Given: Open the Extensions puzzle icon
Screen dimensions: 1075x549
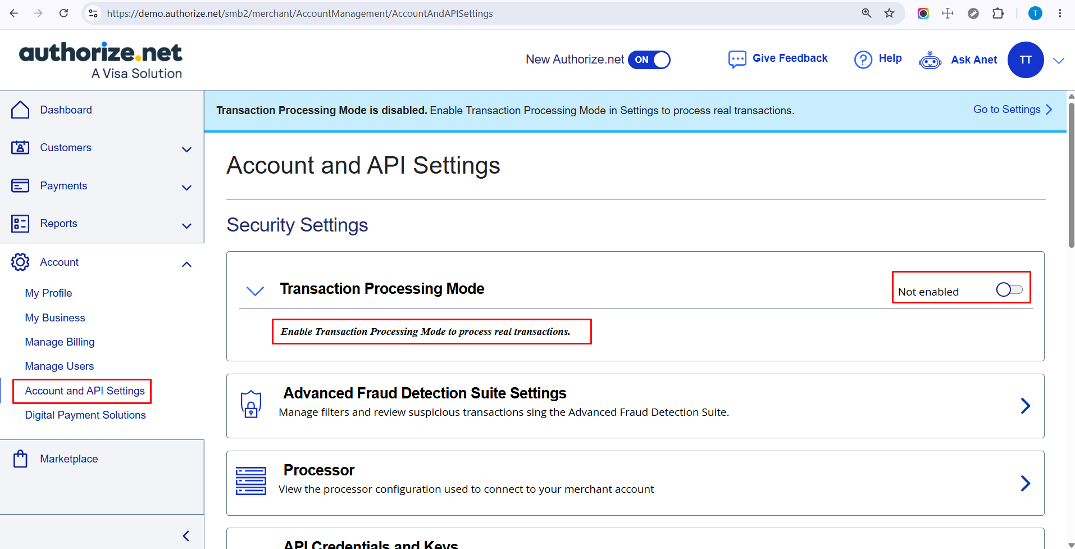Looking at the screenshot, I should pyautogui.click(x=998, y=13).
